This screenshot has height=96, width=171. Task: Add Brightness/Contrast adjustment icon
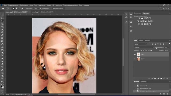click(x=139, y=18)
